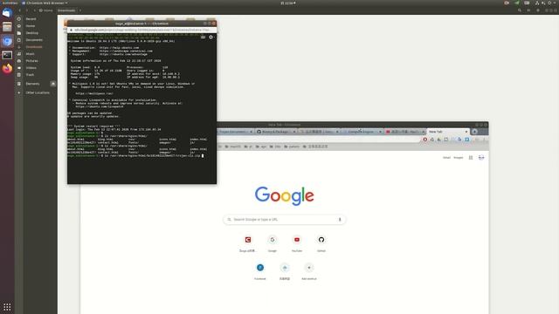Close the New Tab tab
Screen dimensions: 559x314
click(x=466, y=132)
